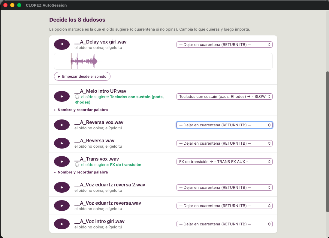Play the __A_Melo intro UP.wav file
The width and height of the screenshot is (329, 238).
coord(62,96)
